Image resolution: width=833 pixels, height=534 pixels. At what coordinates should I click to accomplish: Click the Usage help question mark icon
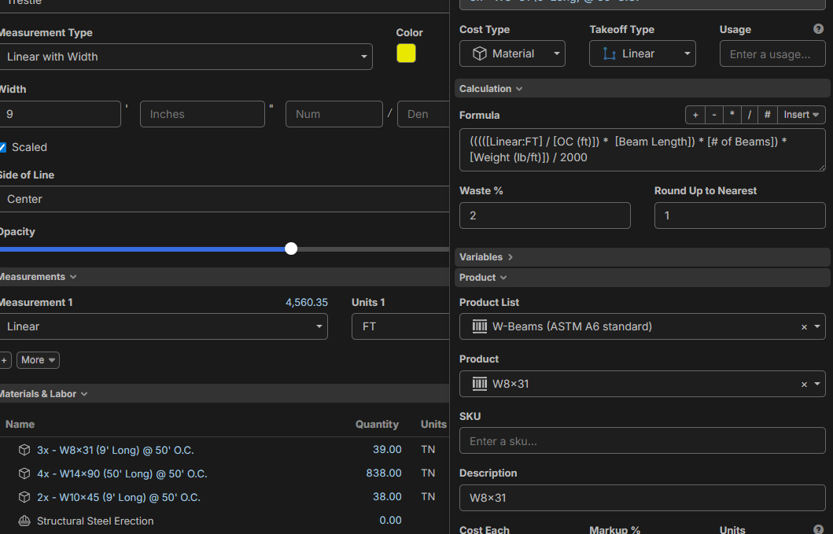coord(818,29)
